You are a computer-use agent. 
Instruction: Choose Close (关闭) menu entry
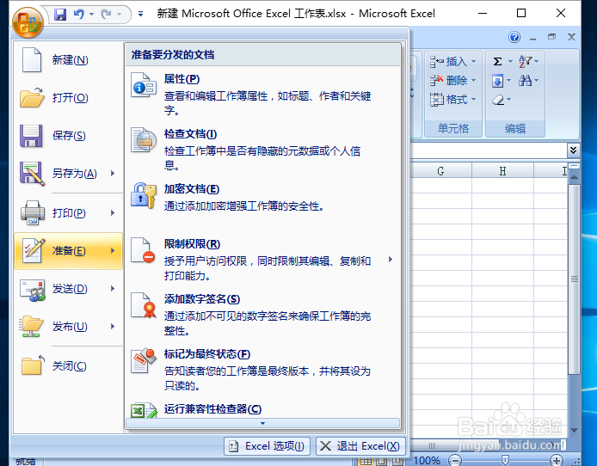point(69,366)
